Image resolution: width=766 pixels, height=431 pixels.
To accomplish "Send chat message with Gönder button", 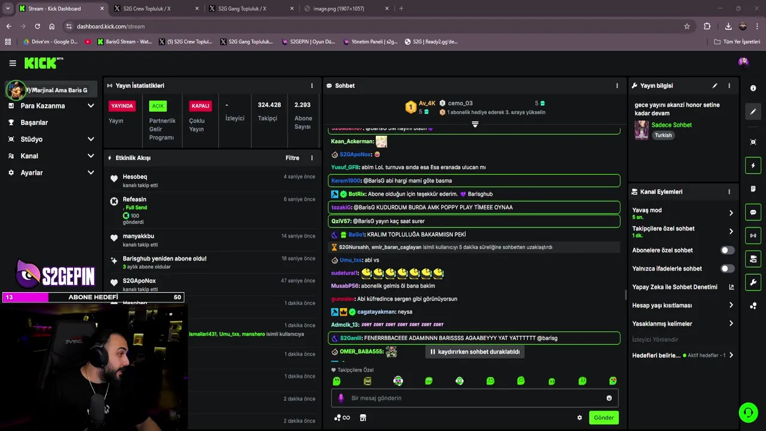I will [x=603, y=418].
